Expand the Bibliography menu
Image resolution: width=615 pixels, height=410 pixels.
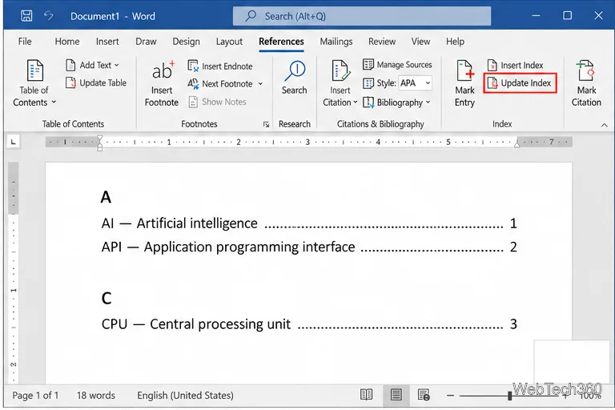[x=396, y=102]
